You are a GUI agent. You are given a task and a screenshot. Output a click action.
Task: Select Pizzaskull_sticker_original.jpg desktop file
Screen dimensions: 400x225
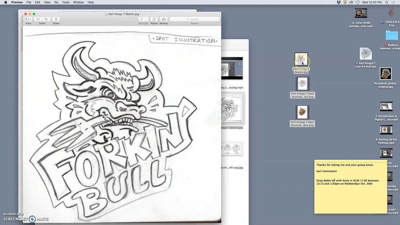click(386, 78)
